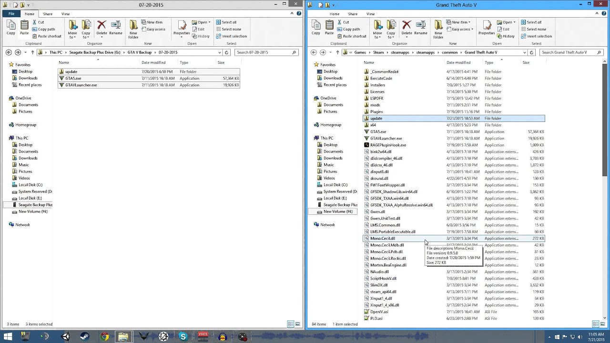This screenshot has width=610, height=343.
Task: Open recent locations dropdown in right window
Action: (x=330, y=52)
